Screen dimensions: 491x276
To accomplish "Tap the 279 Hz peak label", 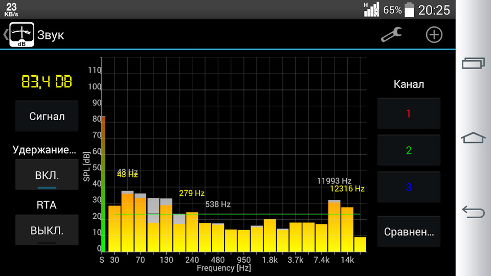I will pos(192,193).
